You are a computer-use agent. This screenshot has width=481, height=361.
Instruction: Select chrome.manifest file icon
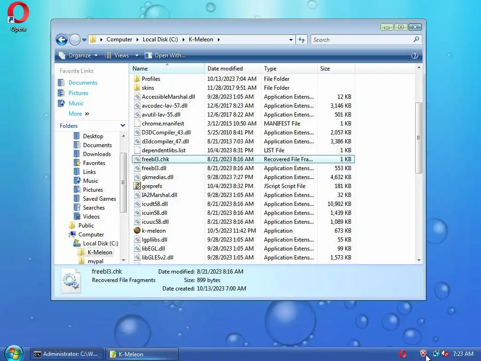[x=137, y=124]
